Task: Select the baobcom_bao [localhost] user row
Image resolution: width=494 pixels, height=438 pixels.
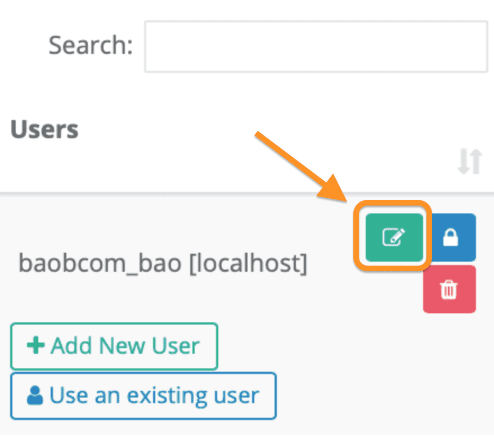Action: (163, 263)
